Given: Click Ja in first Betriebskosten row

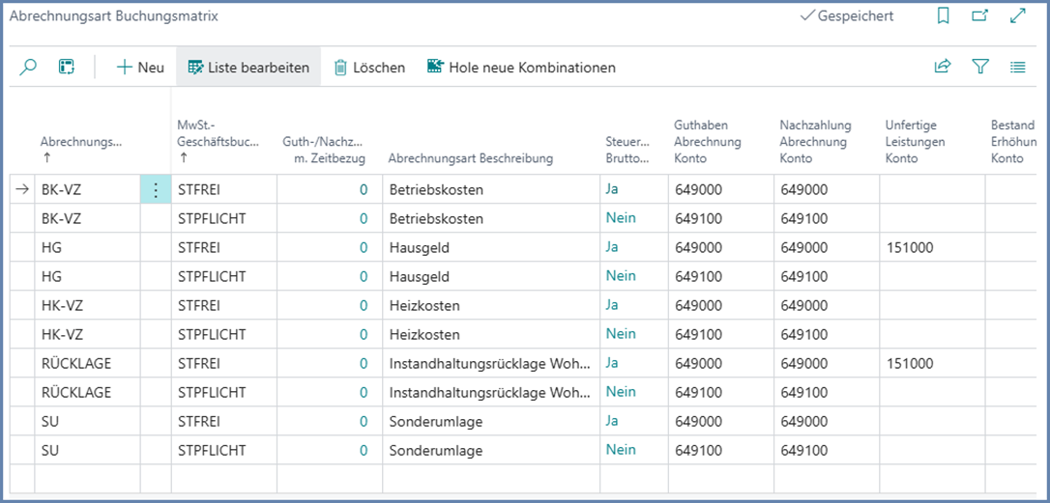Looking at the screenshot, I should point(612,189).
